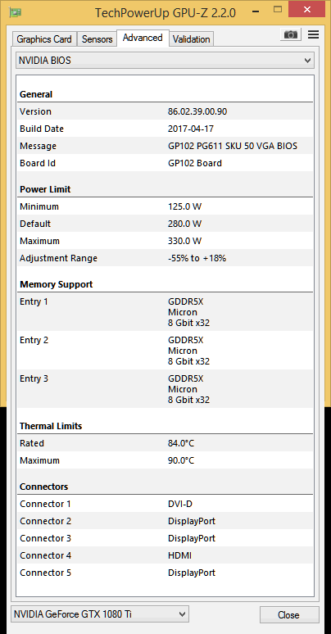This screenshot has height=634, width=331.
Task: Minimize the GPU-Z window
Action: click(255, 10)
